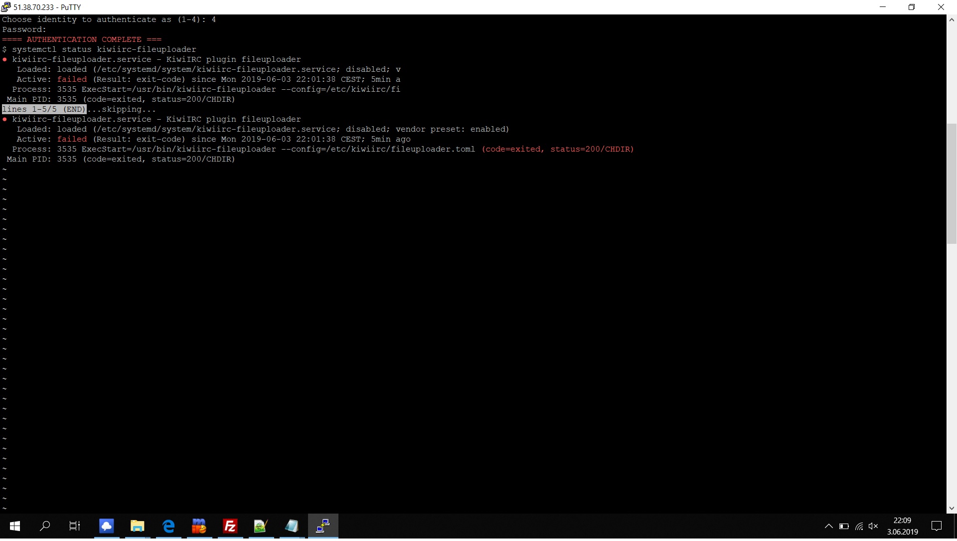Image resolution: width=957 pixels, height=541 pixels.
Task: Click red '(code=exited, status=200/CHDIR)' text
Action: point(558,149)
